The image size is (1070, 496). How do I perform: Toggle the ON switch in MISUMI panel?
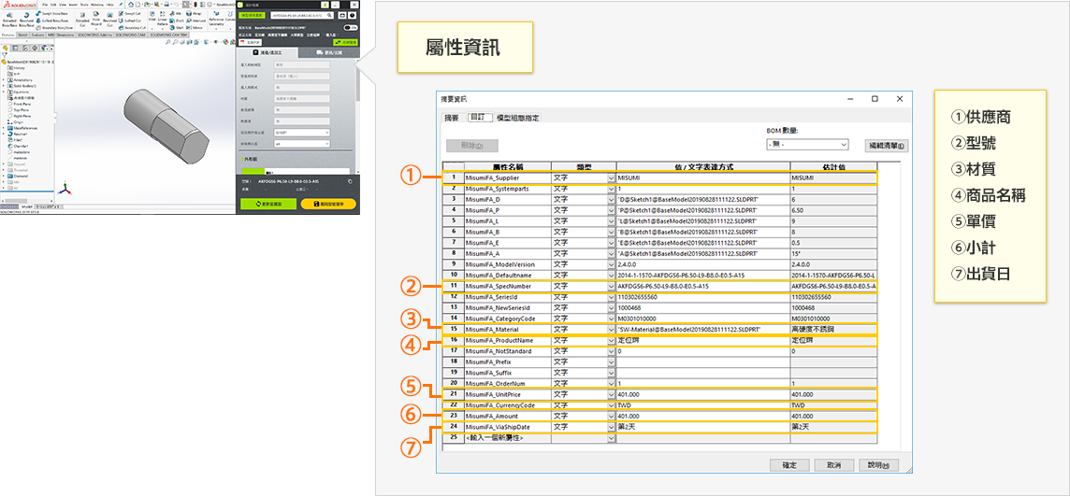pos(349,28)
